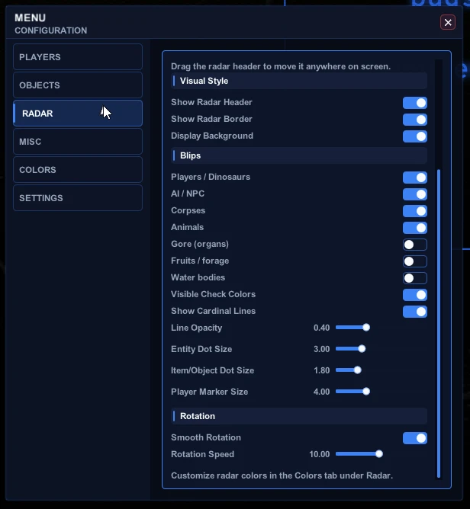The width and height of the screenshot is (470, 509).
Task: Click the Rotation Speed slider track
Action: 359,454
